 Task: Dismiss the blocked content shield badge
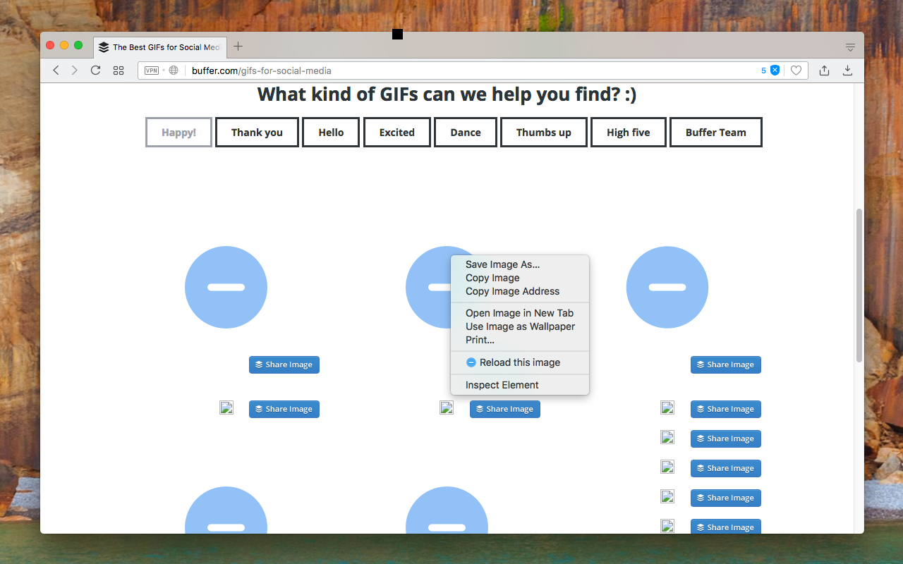tap(774, 70)
